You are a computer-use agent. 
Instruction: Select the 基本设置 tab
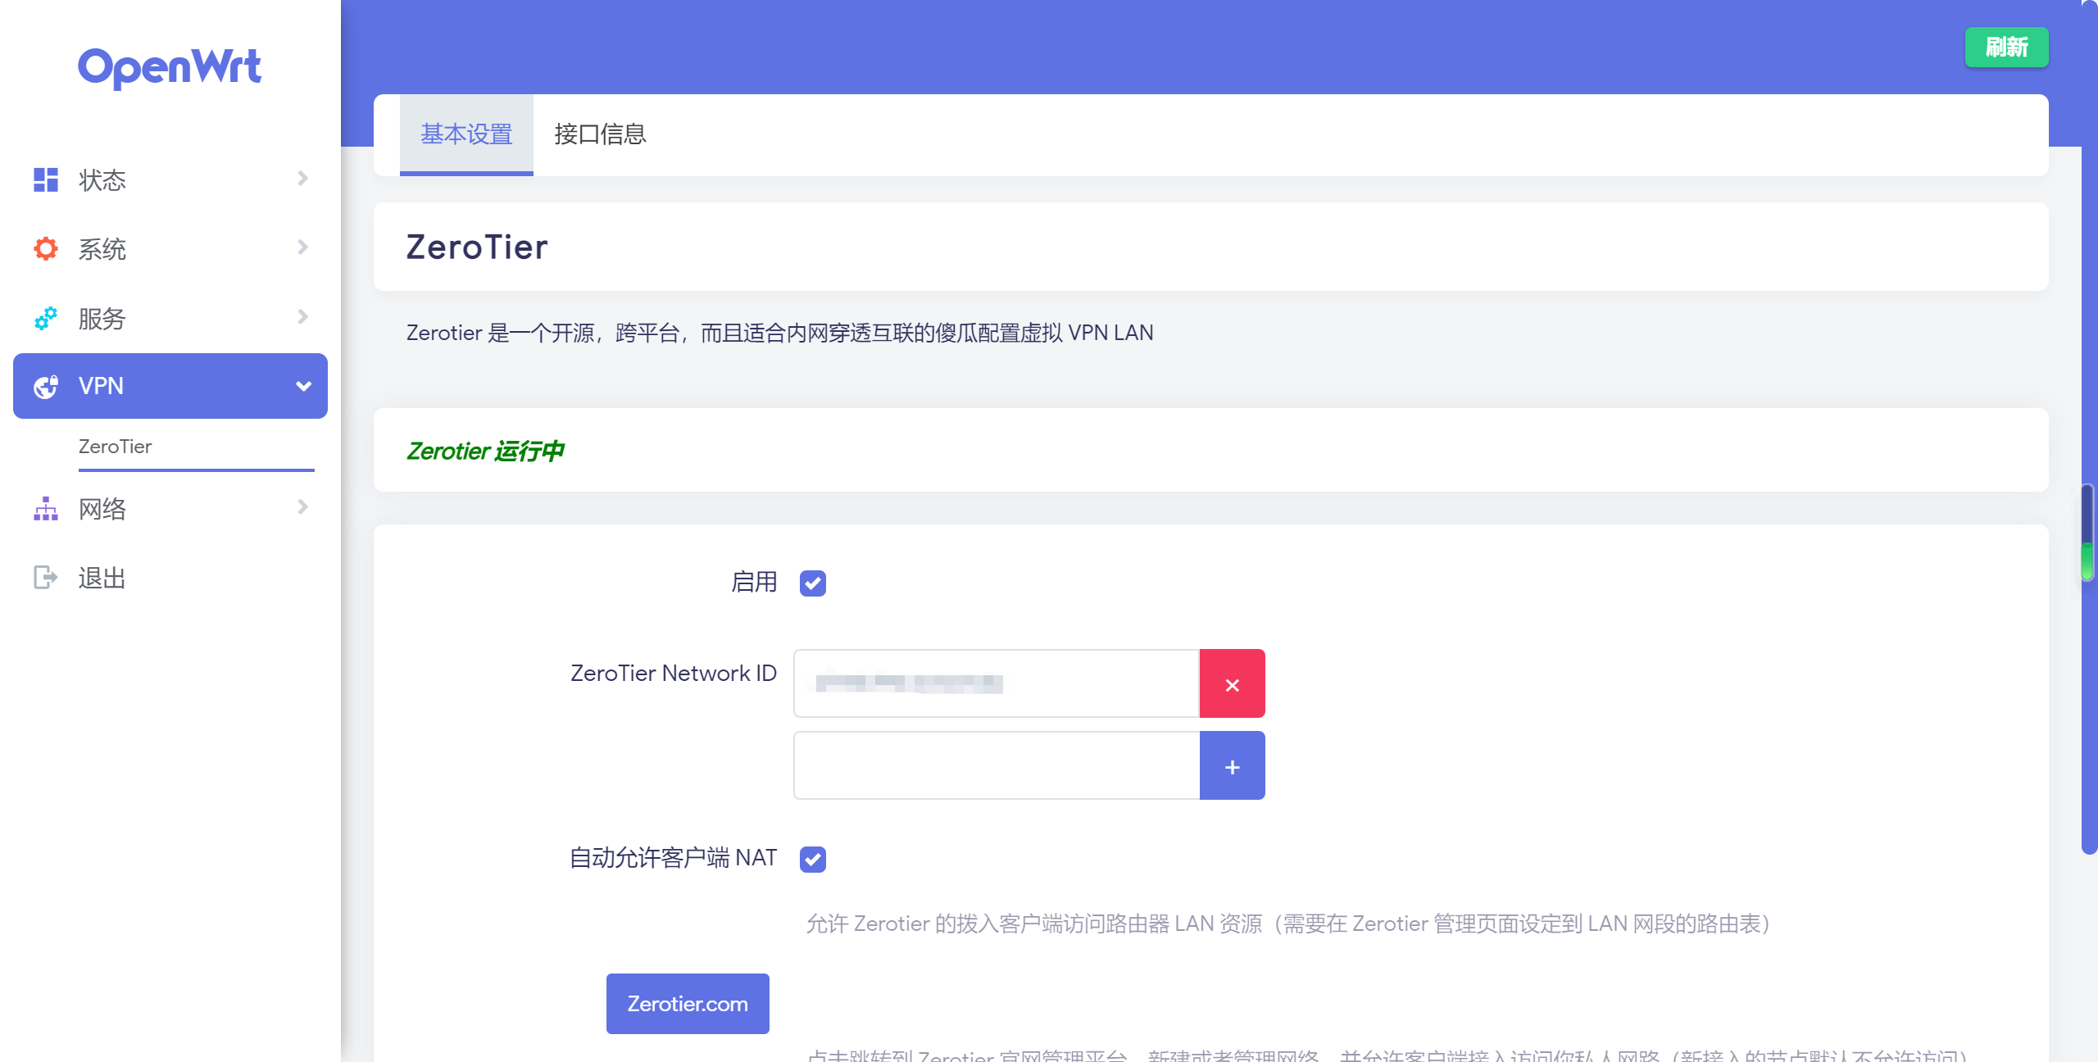pyautogui.click(x=465, y=134)
